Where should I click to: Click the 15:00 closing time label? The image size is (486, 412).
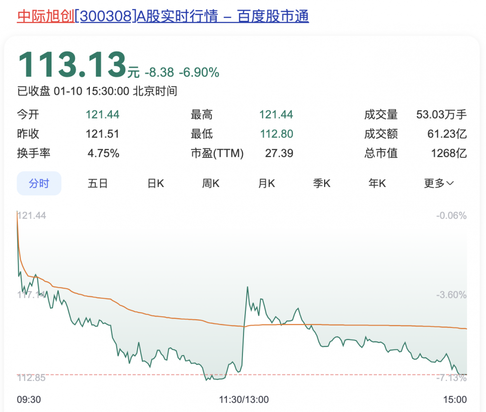(x=455, y=399)
